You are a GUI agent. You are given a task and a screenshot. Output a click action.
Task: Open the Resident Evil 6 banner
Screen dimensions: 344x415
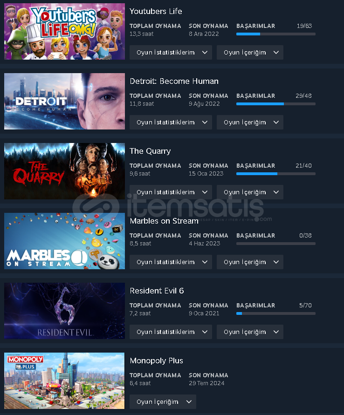[64, 311]
